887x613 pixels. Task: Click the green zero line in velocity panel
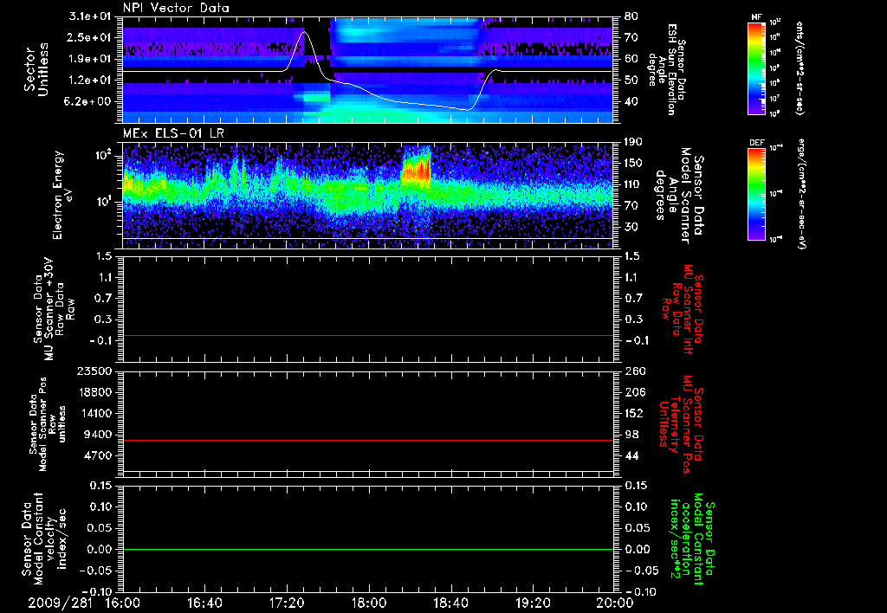point(368,549)
